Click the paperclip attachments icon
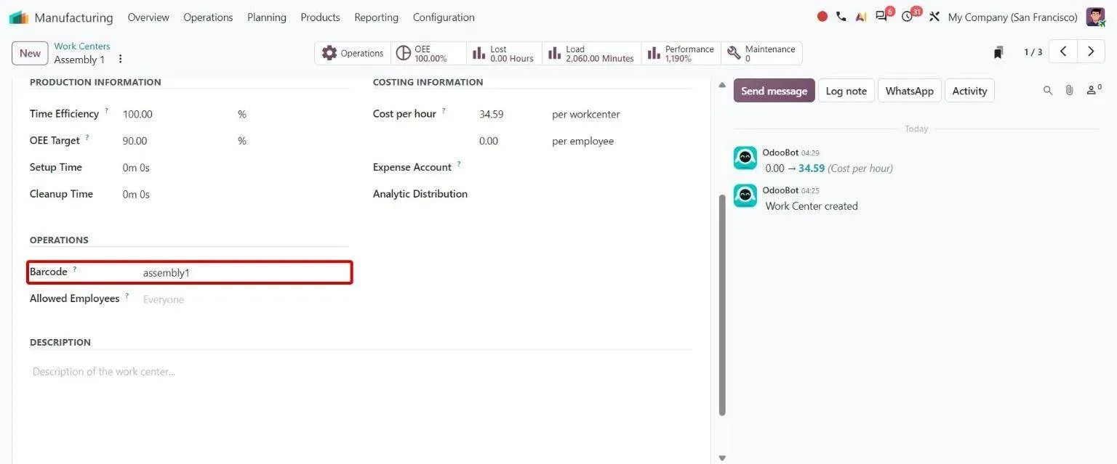Image resolution: width=1117 pixels, height=464 pixels. click(1069, 91)
